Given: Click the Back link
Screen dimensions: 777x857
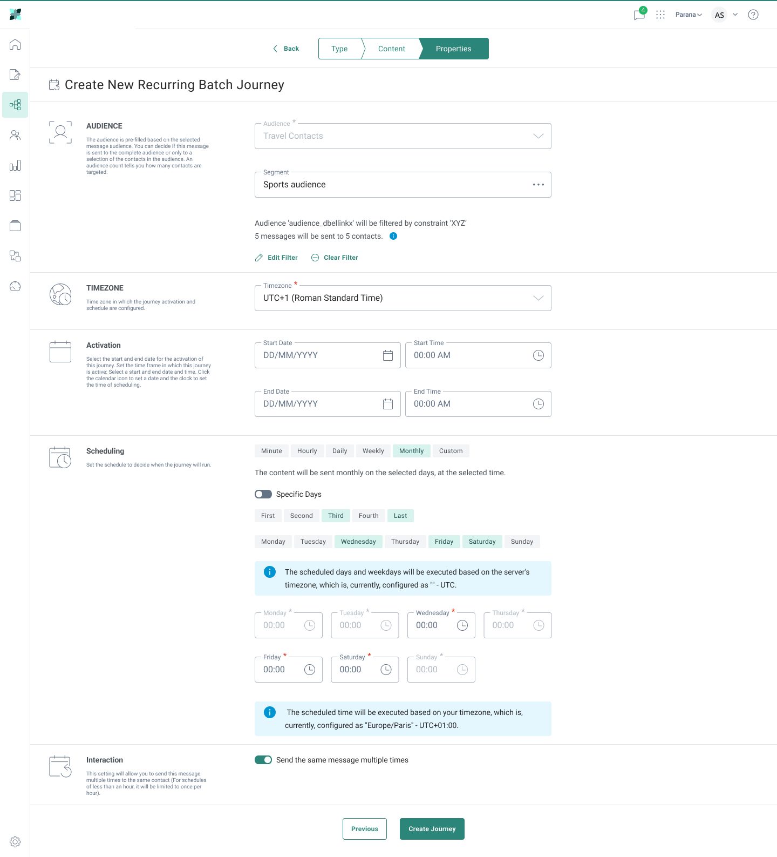Looking at the screenshot, I should point(285,49).
